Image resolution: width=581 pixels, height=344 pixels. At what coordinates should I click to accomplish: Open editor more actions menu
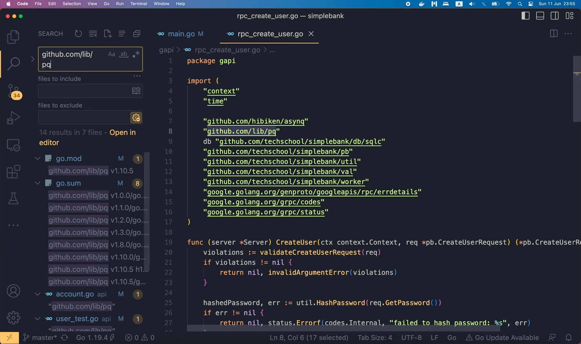click(568, 33)
